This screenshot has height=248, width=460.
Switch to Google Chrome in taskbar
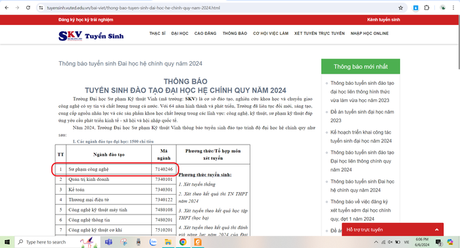(x=183, y=242)
